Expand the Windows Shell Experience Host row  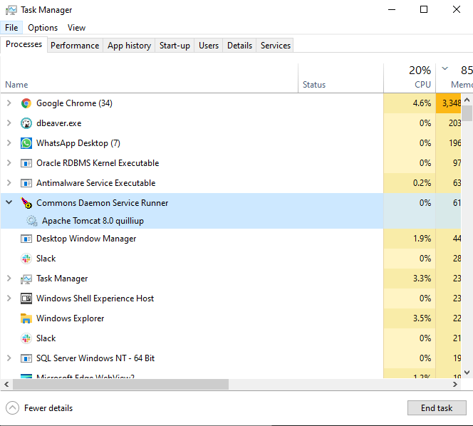(x=9, y=298)
